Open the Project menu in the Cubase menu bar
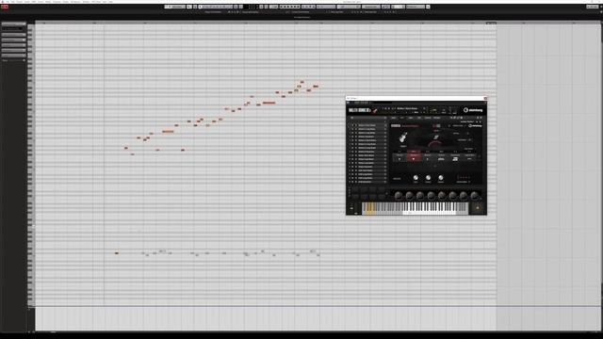This screenshot has height=339, width=603. pyautogui.click(x=19, y=2)
